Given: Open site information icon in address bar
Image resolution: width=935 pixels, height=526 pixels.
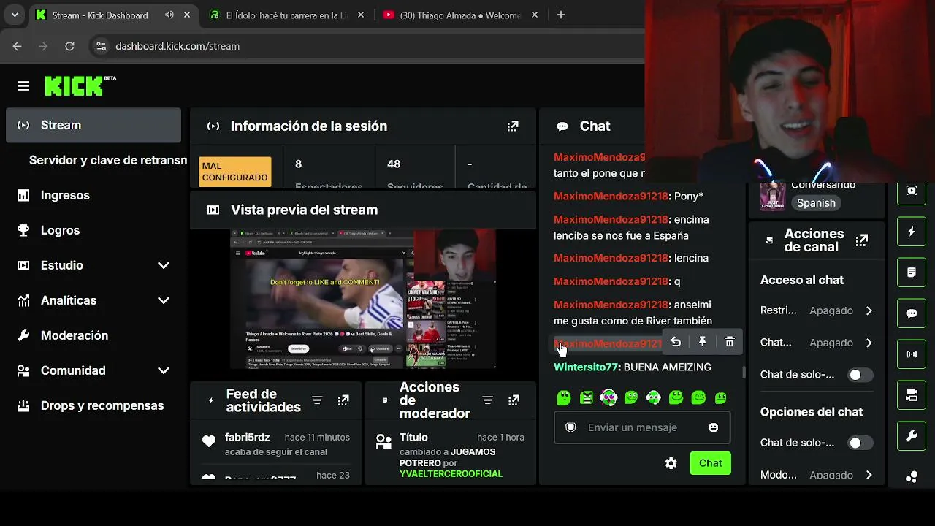Looking at the screenshot, I should pyautogui.click(x=102, y=46).
